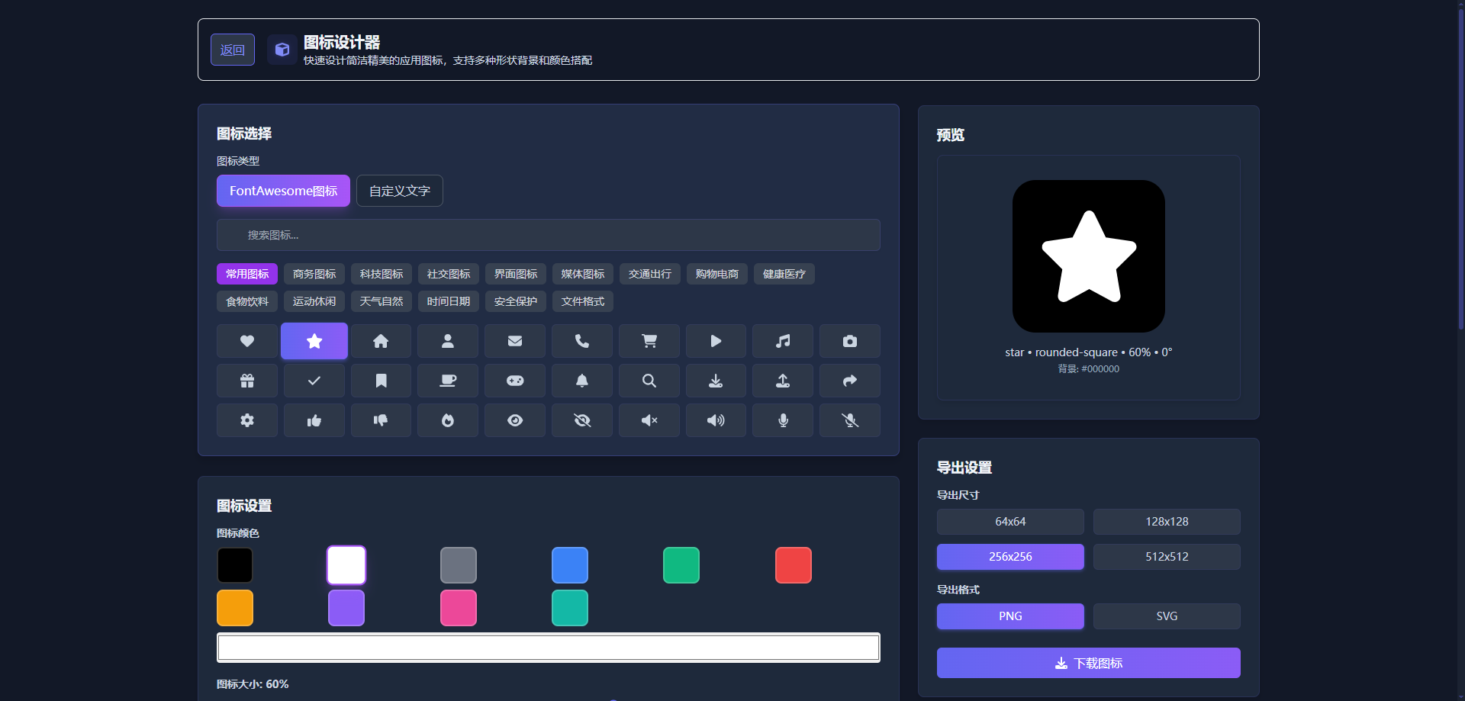This screenshot has width=1465, height=701.
Task: Pick the black icon color swatch
Action: point(235,565)
